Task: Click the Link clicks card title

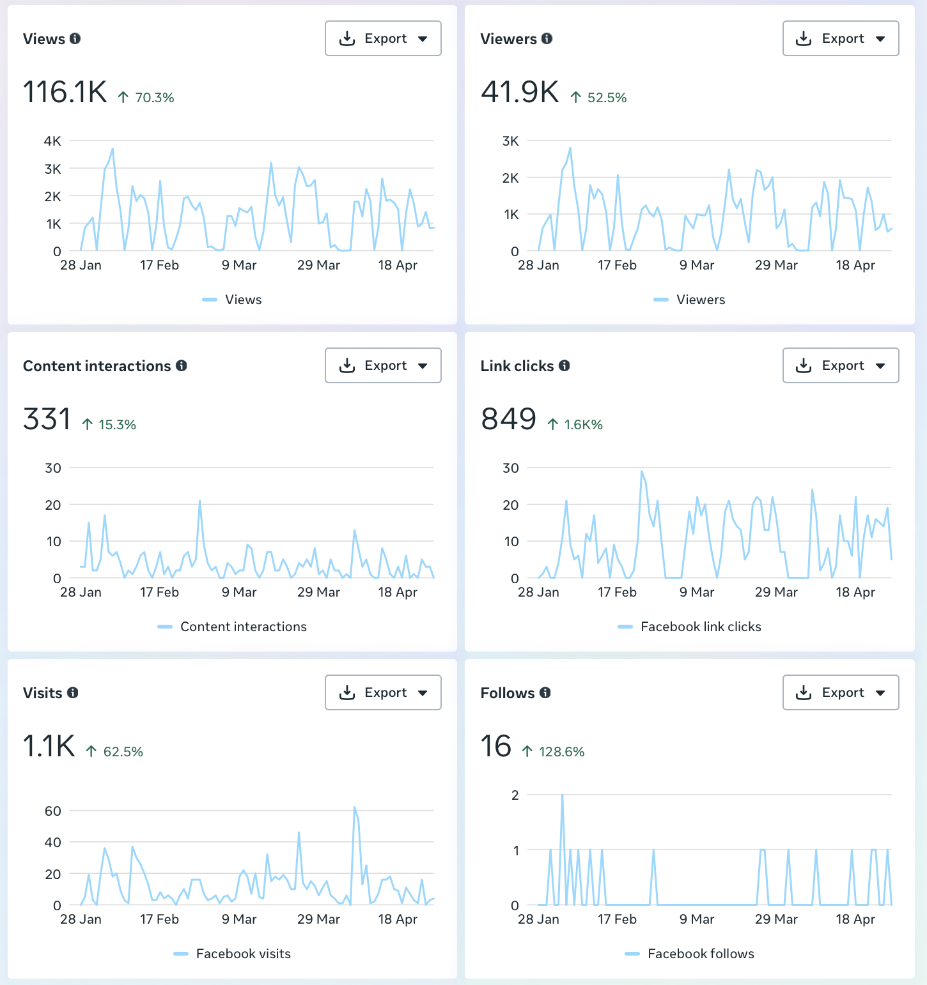Action: [x=517, y=366]
